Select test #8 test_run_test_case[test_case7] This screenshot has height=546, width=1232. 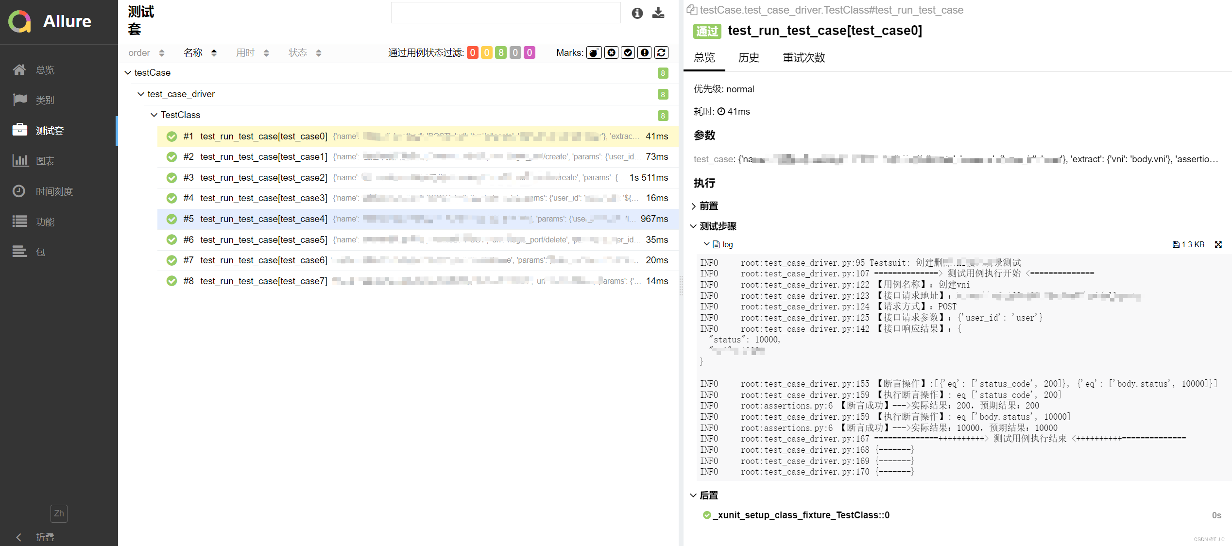tap(417, 281)
